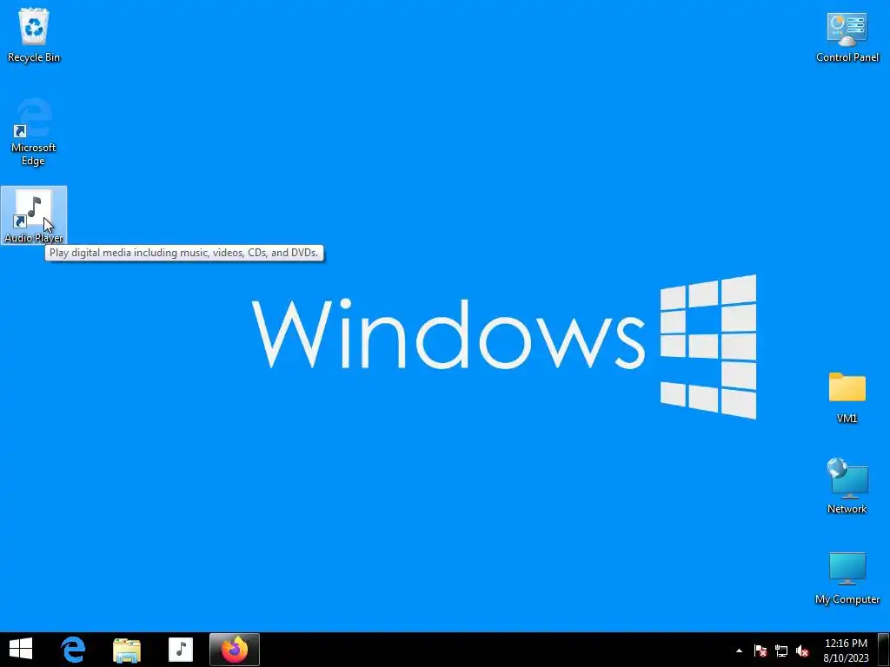Switch to Firefox in the taskbar

235,650
